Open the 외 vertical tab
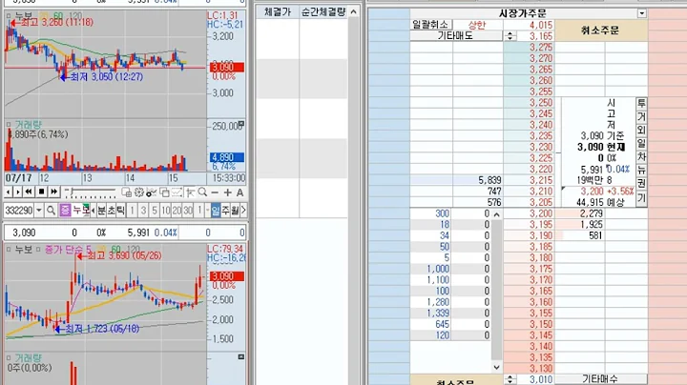This screenshot has height=385, width=687. [641, 130]
